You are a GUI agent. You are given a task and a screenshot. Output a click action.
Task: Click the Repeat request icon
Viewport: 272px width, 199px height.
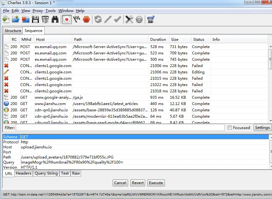98,19
